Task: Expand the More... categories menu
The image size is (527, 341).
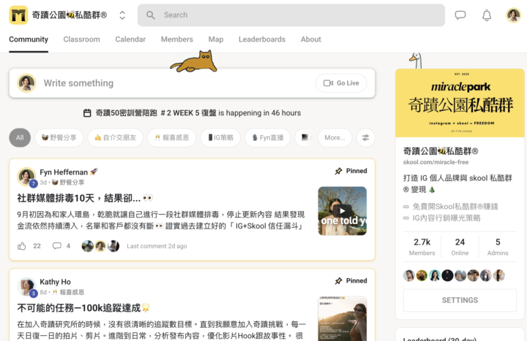Action: (x=334, y=137)
